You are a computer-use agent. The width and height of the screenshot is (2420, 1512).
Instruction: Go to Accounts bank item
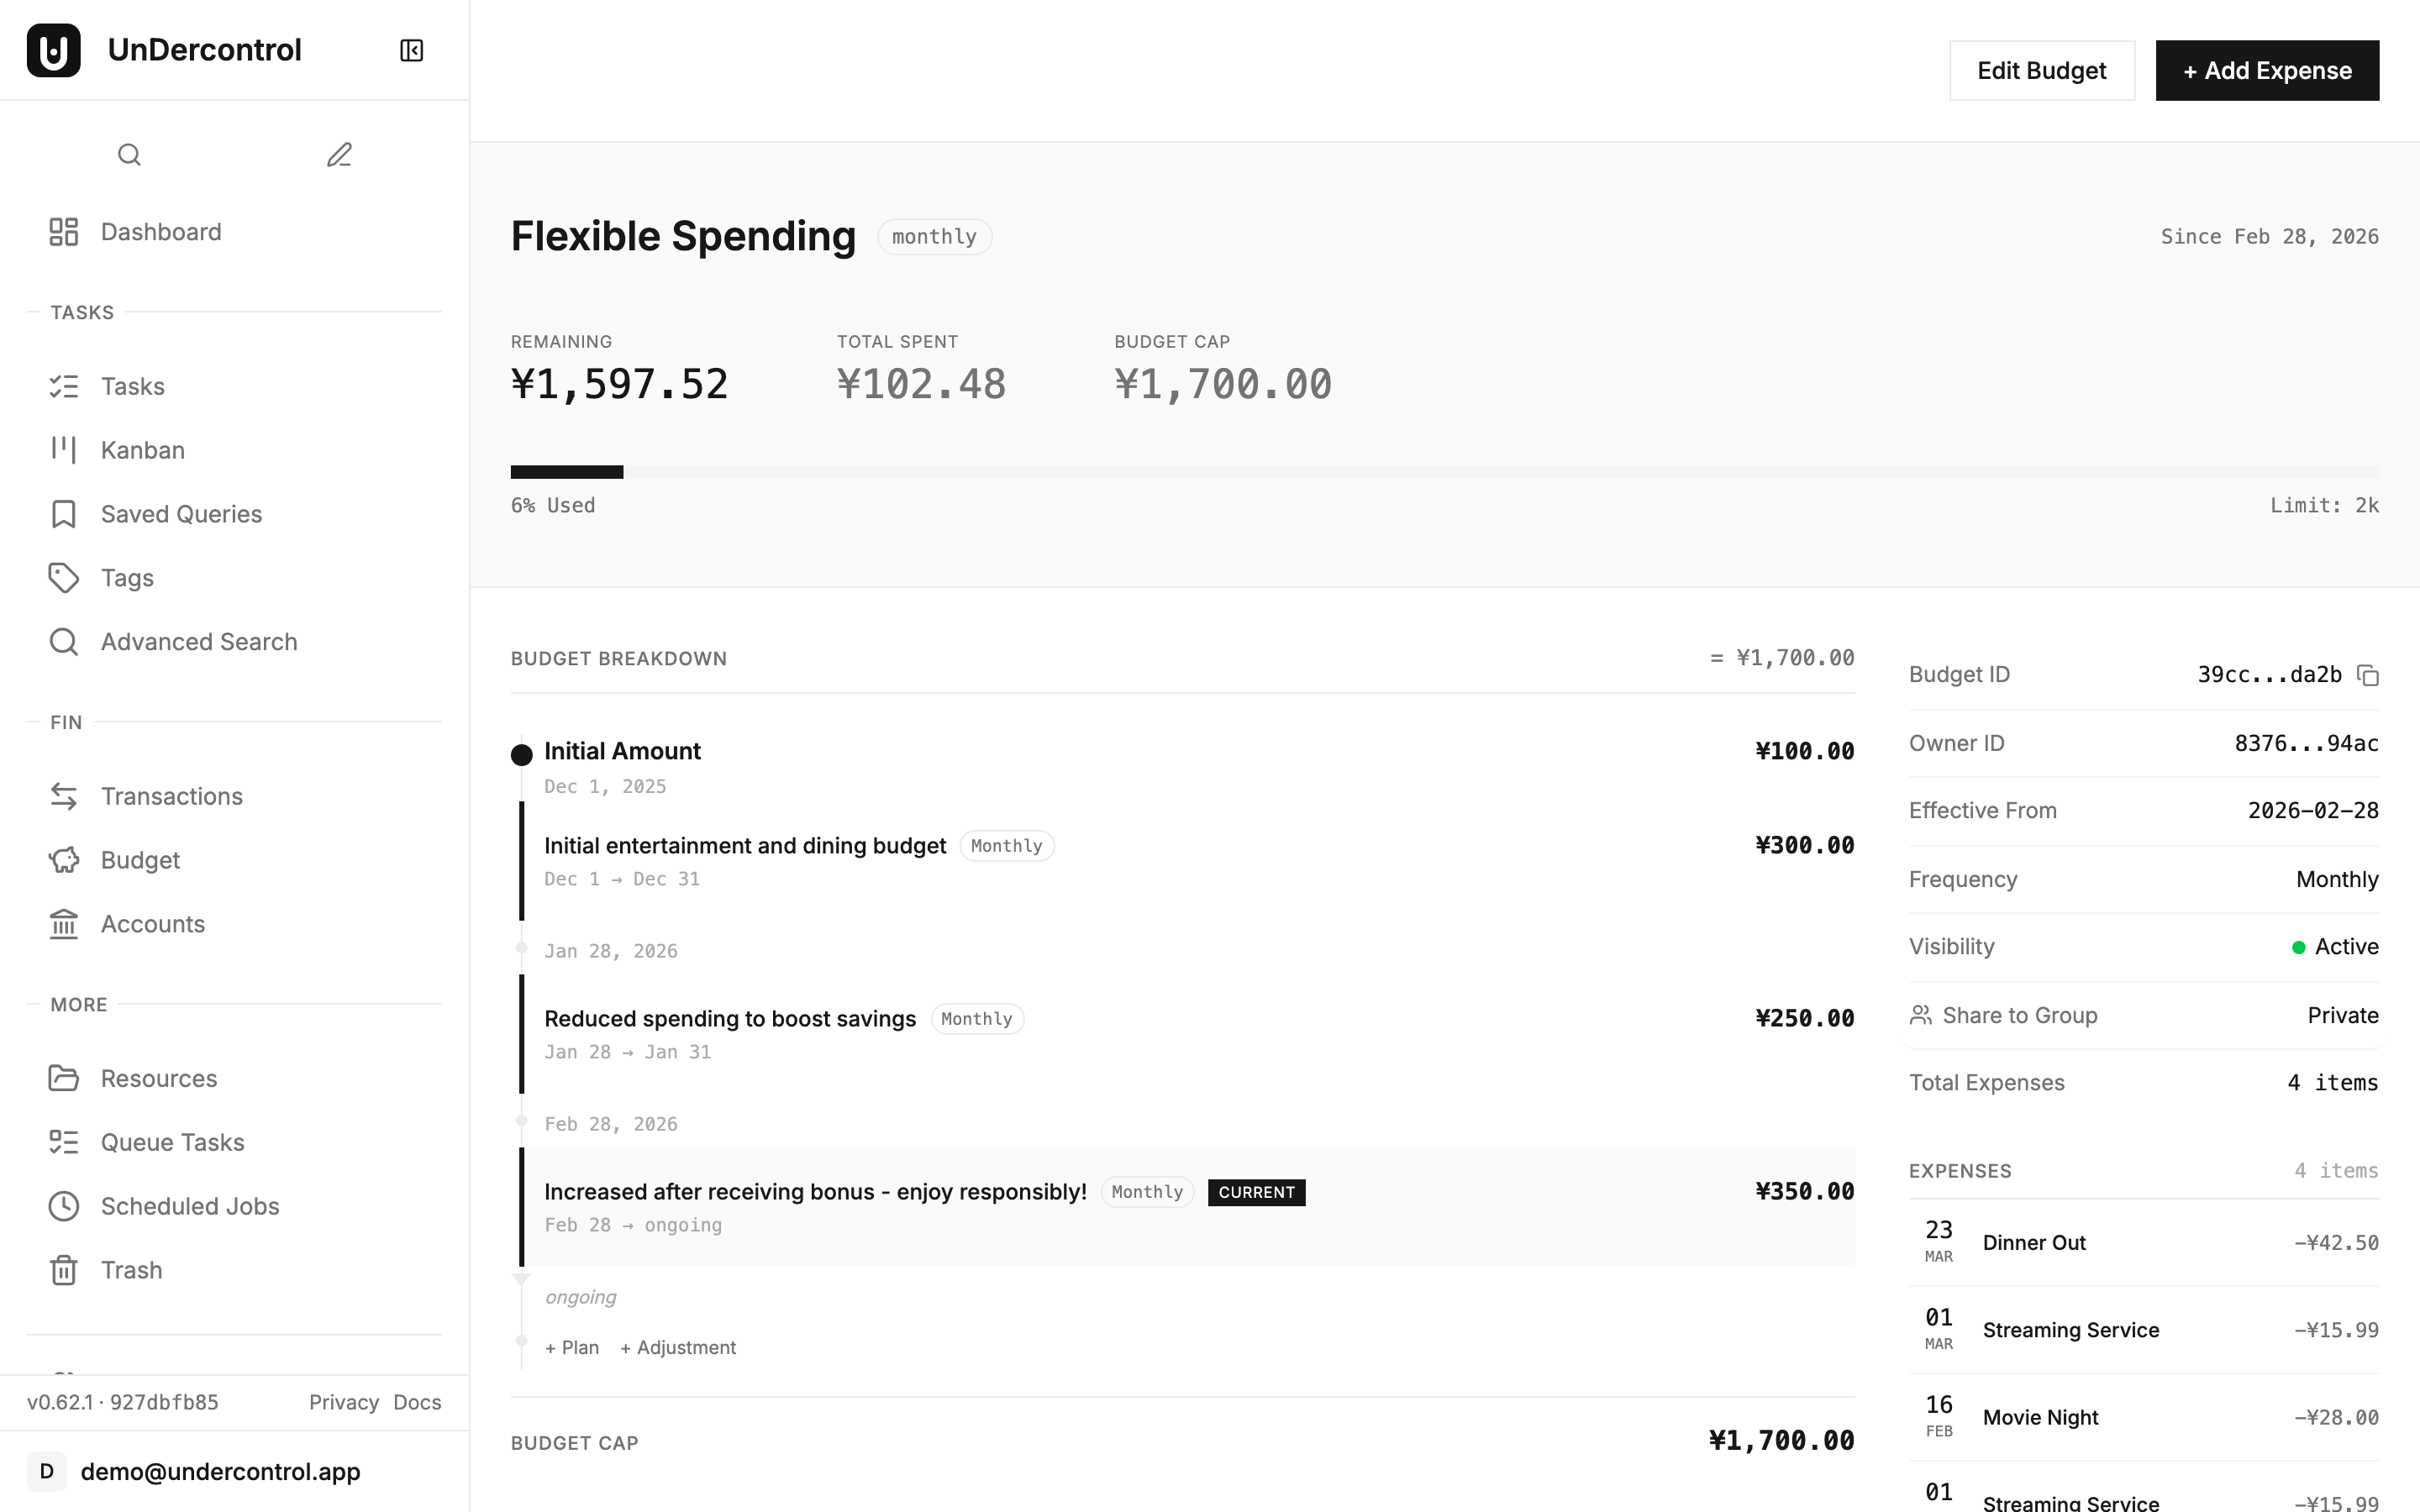(152, 924)
